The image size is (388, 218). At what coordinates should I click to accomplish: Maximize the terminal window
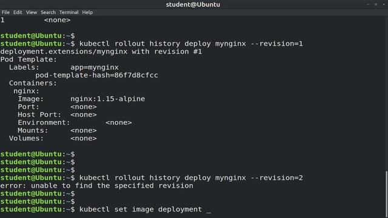pos(376,4)
